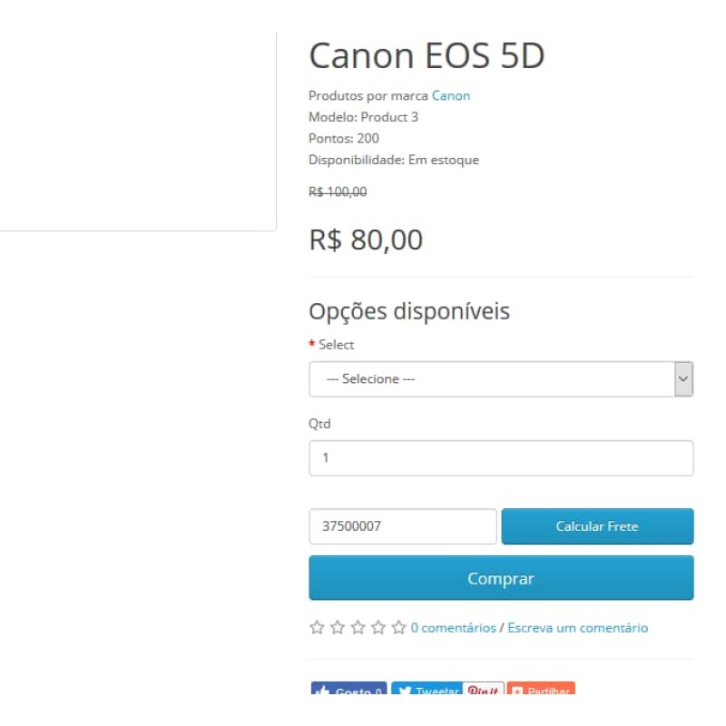
Task: Click the fifth rating star
Action: (398, 627)
